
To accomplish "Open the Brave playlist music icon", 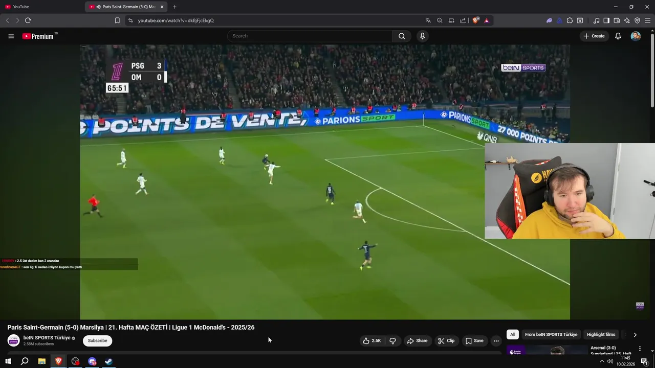I will pyautogui.click(x=596, y=20).
